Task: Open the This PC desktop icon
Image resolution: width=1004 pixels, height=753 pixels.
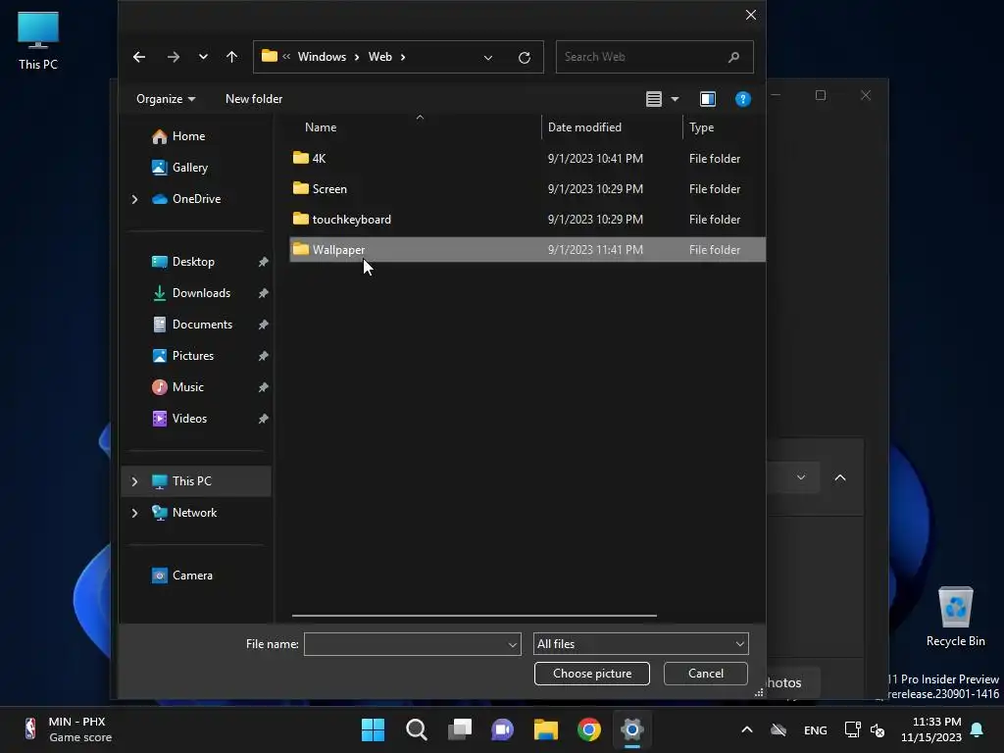Action: coord(38,41)
